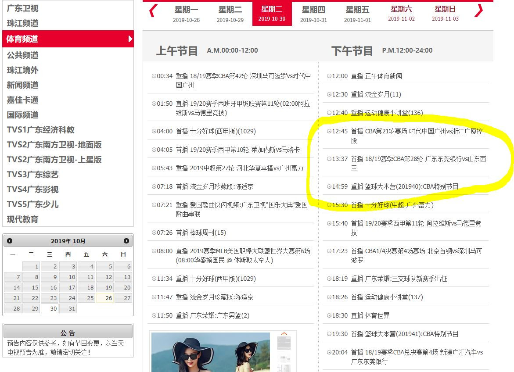Click the small up chevron beside the advertisement
The image size is (514, 372).
(x=284, y=334)
